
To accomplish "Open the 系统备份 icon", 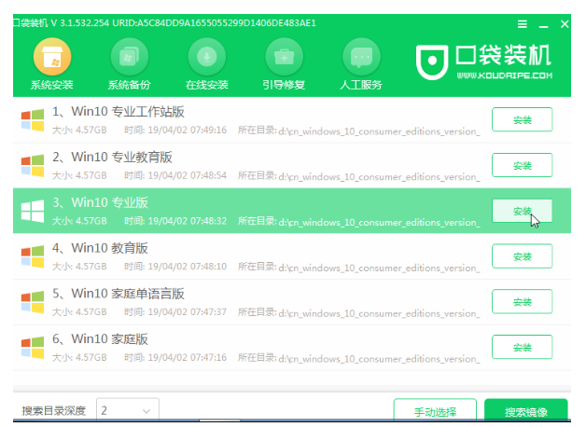I will (130, 58).
